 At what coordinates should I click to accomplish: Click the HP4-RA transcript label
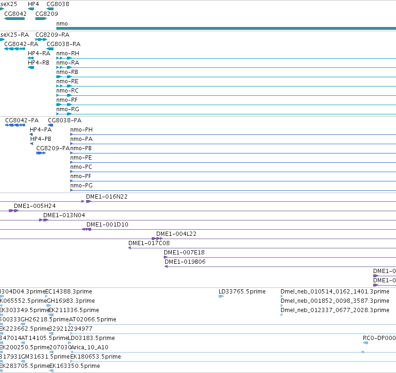click(x=39, y=53)
